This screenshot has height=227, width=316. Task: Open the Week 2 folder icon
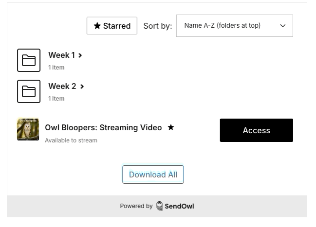click(29, 91)
